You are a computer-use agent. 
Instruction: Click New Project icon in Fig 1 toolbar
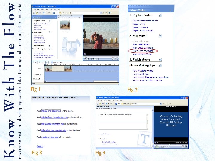34,13
